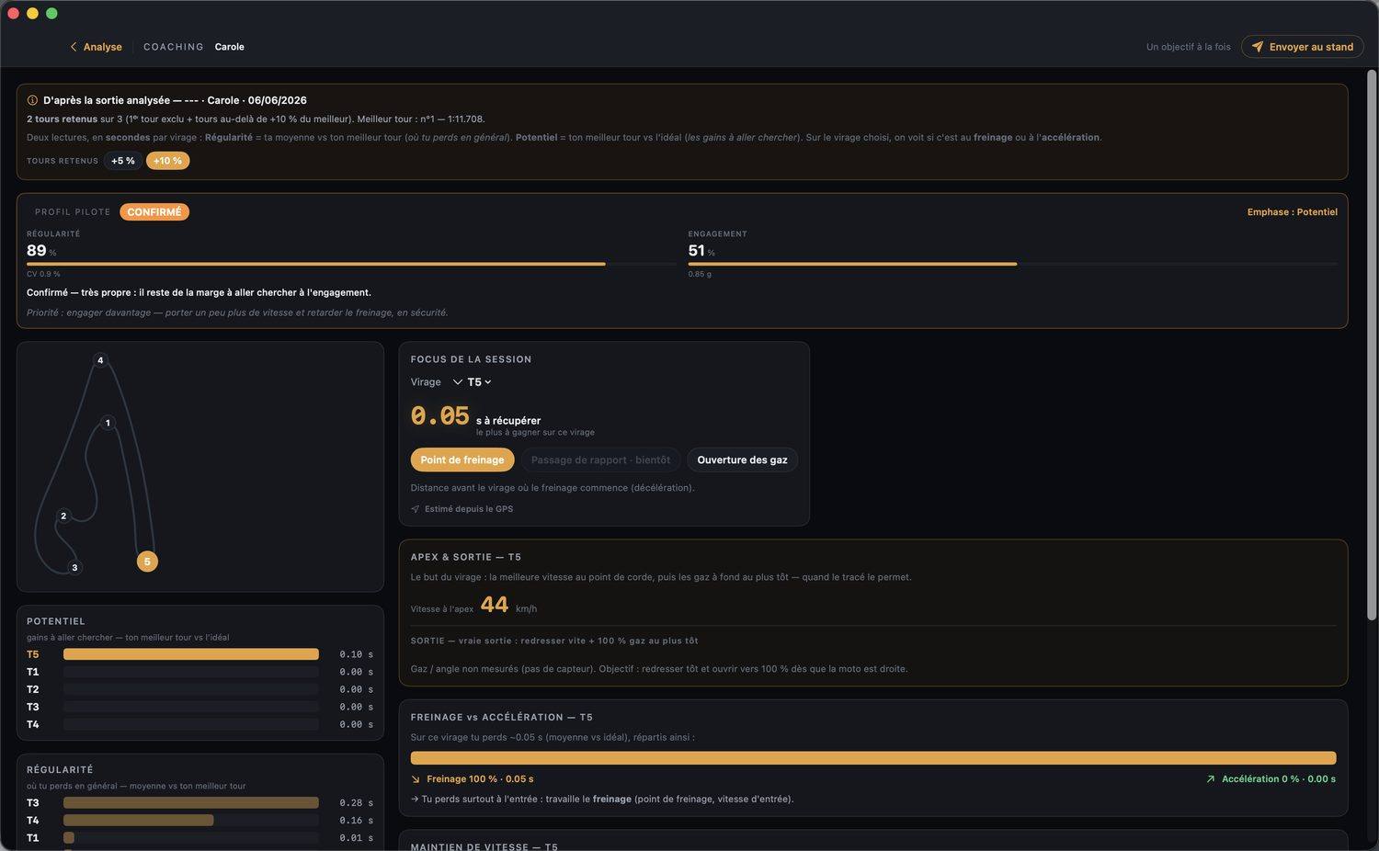Select turn marker 2 on the track map
The width and height of the screenshot is (1379, 851).
(x=63, y=516)
